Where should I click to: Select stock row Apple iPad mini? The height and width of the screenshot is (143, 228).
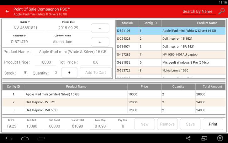171,31
